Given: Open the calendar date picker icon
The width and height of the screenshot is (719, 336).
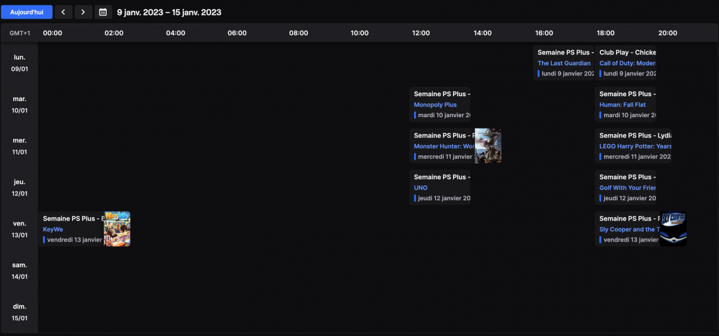Looking at the screenshot, I should pos(103,12).
